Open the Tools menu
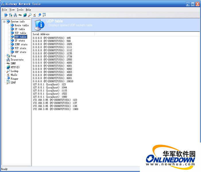Viewport: 201px width, 172px height. (20, 10)
